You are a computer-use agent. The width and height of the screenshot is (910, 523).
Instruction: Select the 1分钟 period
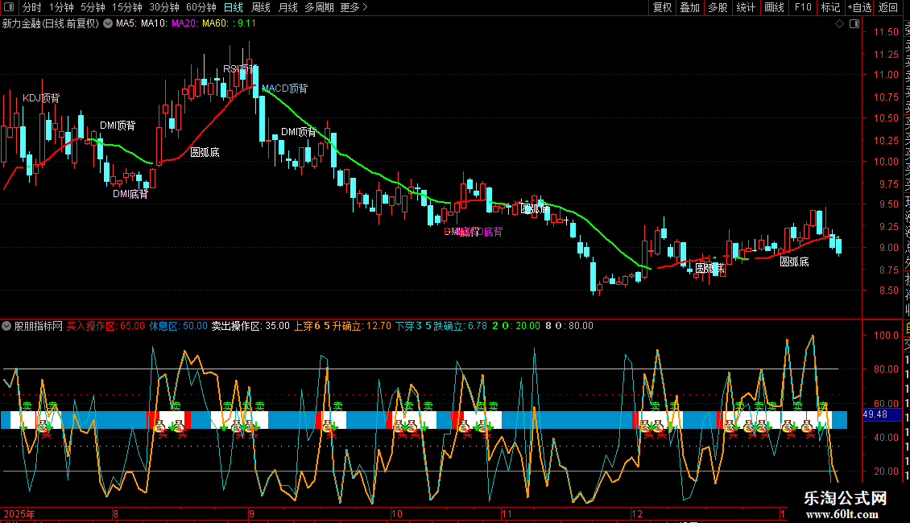pyautogui.click(x=61, y=7)
